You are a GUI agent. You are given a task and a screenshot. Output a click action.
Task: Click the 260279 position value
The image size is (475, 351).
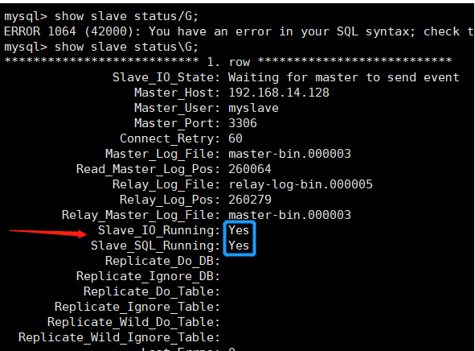(250, 200)
